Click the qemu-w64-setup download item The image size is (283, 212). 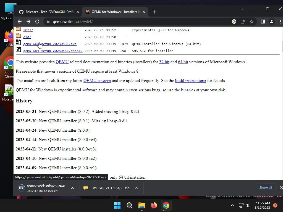point(43,188)
